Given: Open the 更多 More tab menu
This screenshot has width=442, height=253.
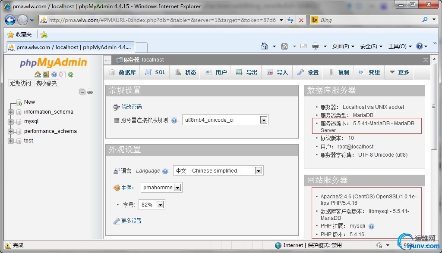Looking at the screenshot, I should (x=399, y=72).
